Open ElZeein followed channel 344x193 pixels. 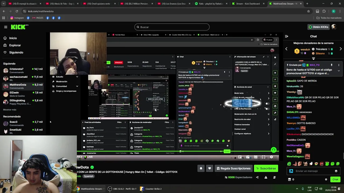23,94
